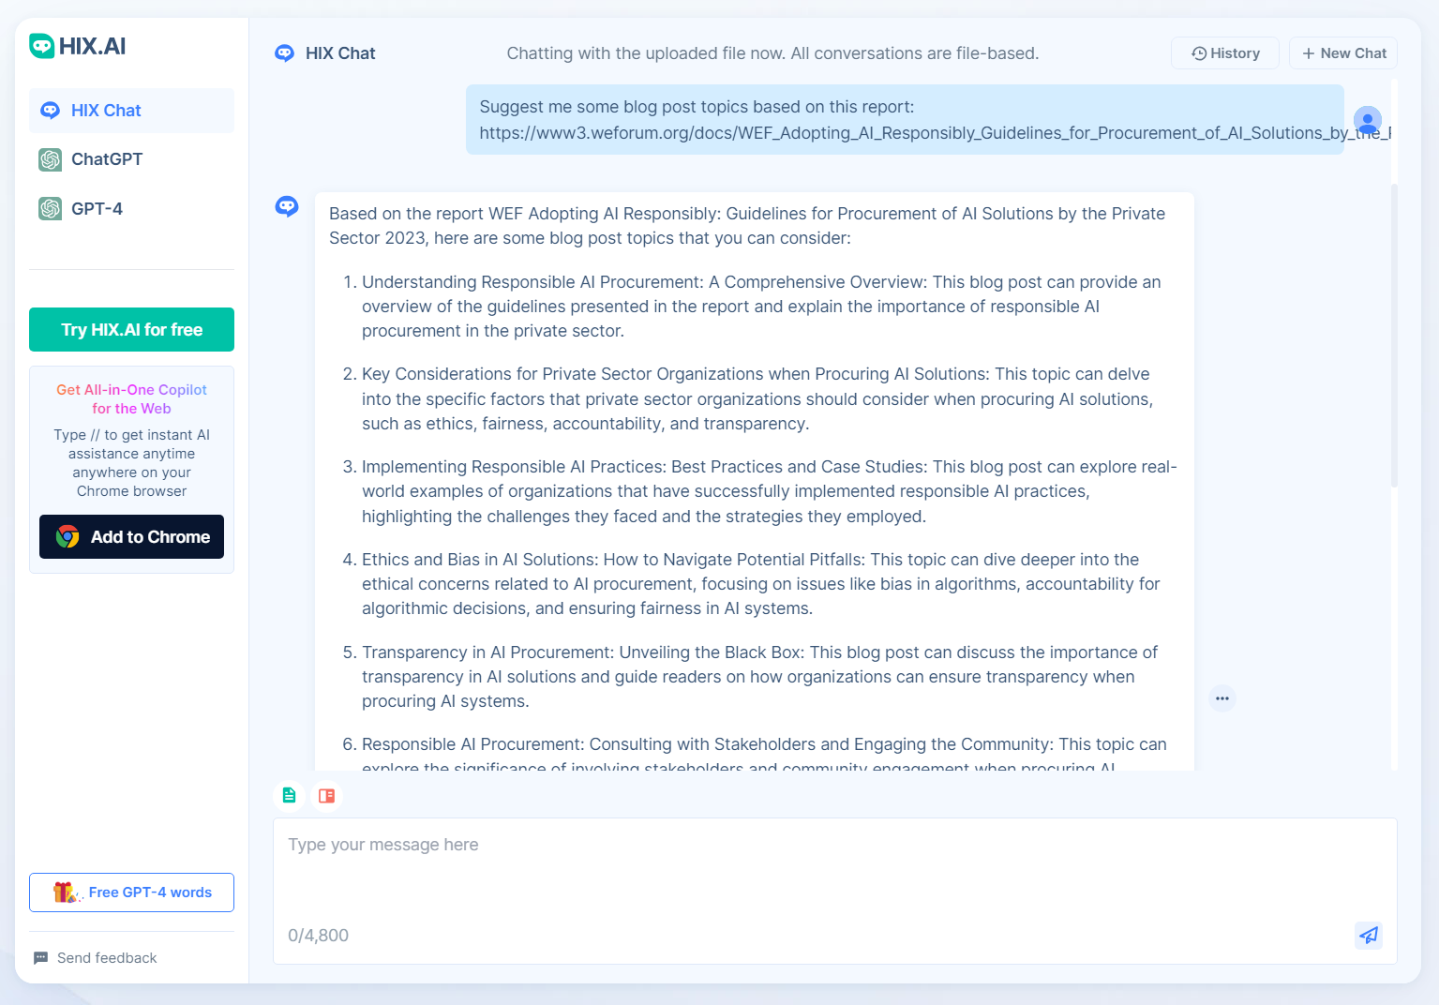
Task: Click the Send feedback speech bubble icon
Action: tap(40, 958)
